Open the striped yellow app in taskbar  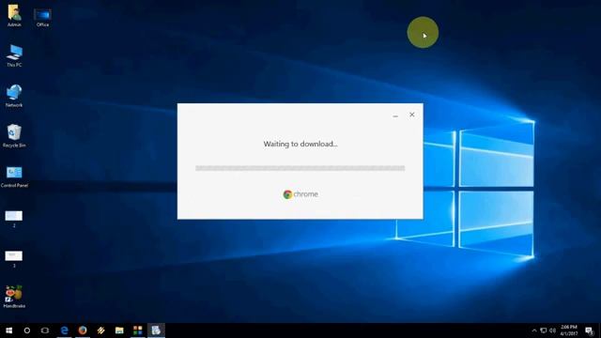[x=100, y=330]
